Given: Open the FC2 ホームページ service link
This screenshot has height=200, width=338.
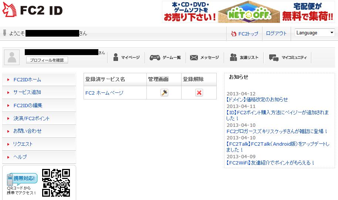Looking at the screenshot, I should (104, 93).
